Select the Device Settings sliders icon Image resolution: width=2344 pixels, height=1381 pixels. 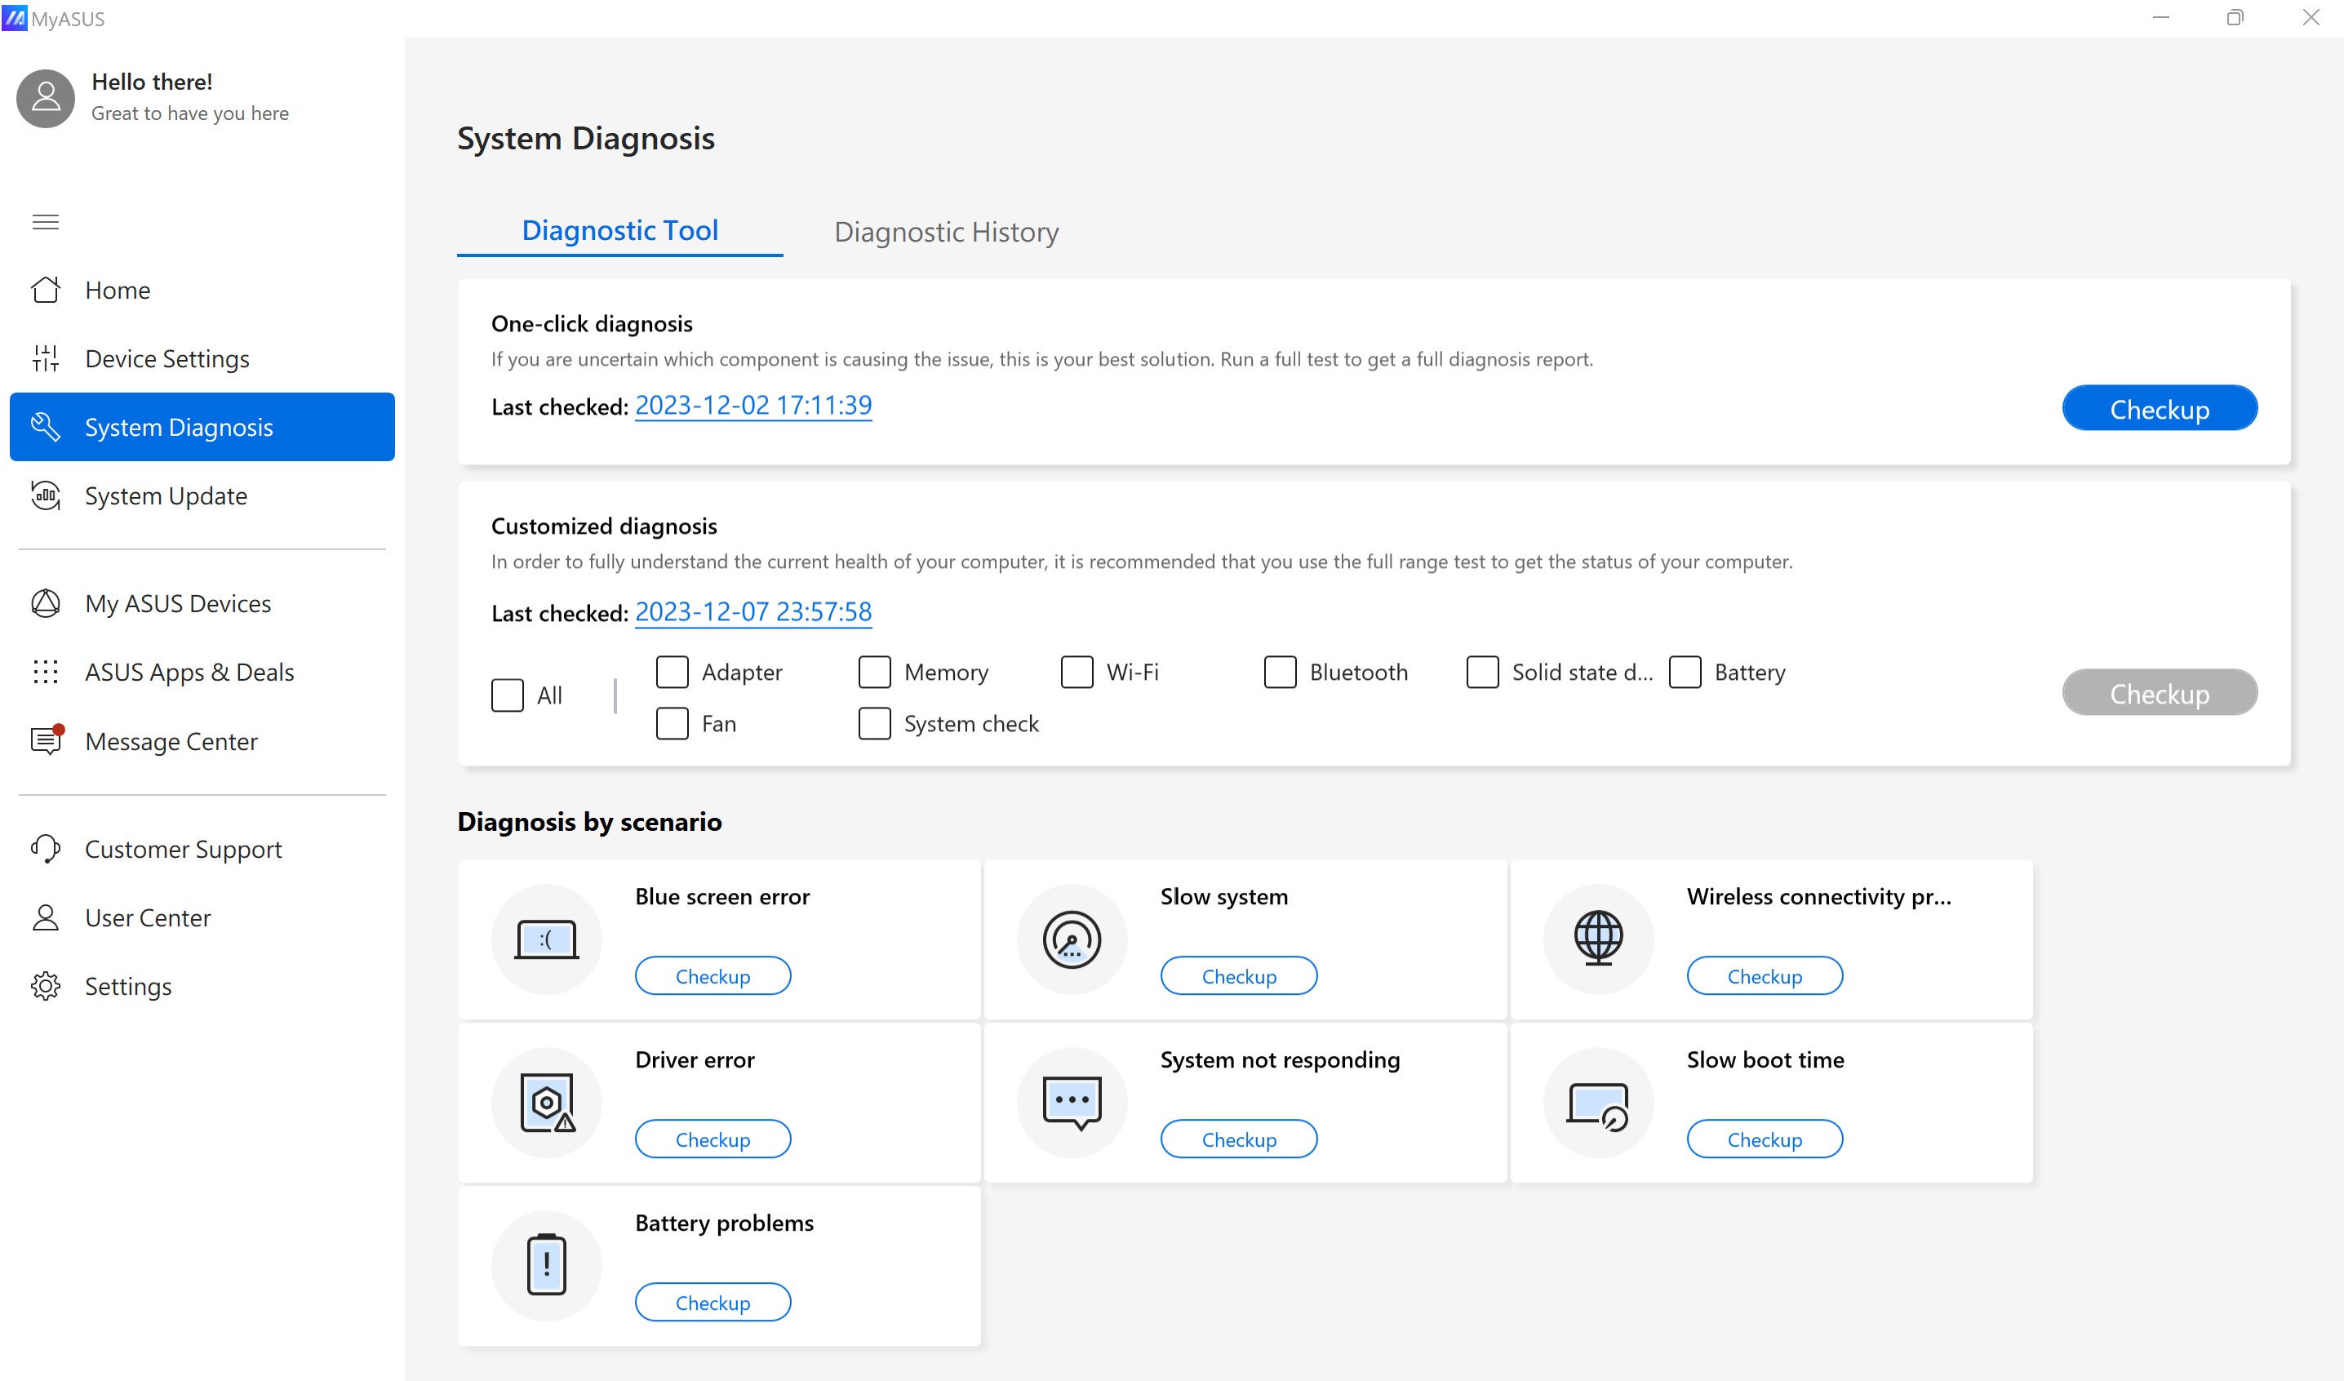pyautogui.click(x=46, y=358)
